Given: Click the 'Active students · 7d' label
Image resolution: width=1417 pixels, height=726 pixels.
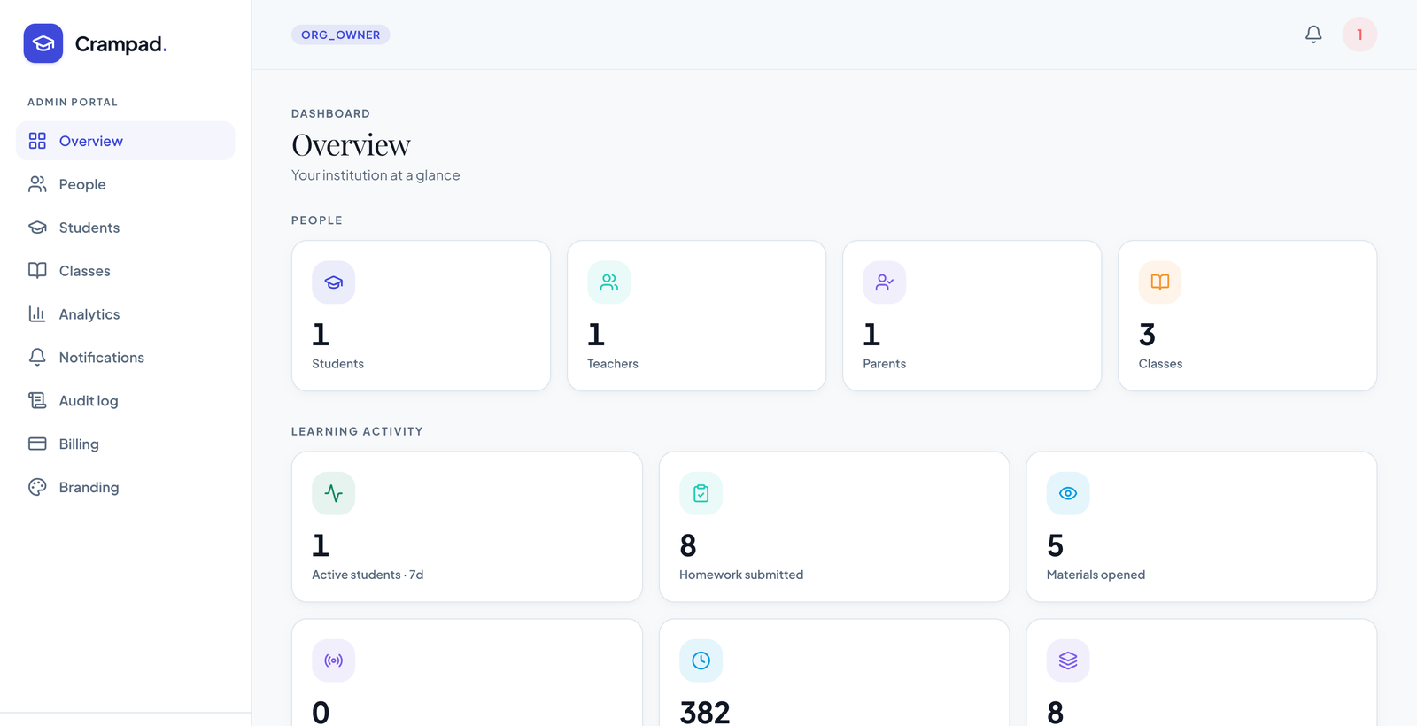Looking at the screenshot, I should 368,575.
